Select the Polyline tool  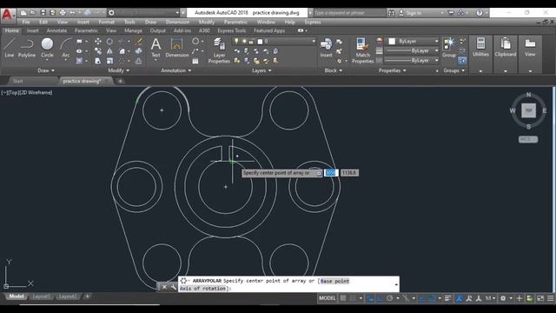click(27, 47)
